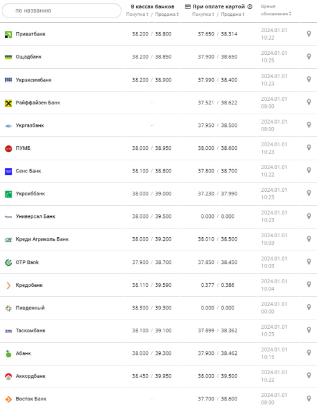Click the location pin in the Ощадбанк row
317x408 pixels.
pyautogui.click(x=309, y=57)
